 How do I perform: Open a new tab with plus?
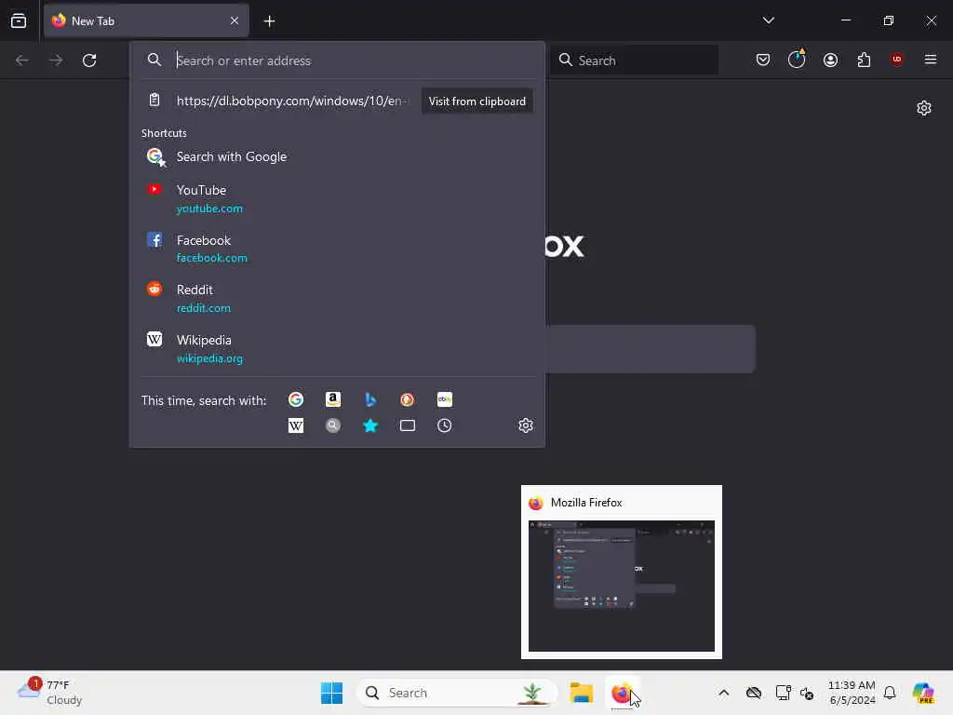point(269,21)
